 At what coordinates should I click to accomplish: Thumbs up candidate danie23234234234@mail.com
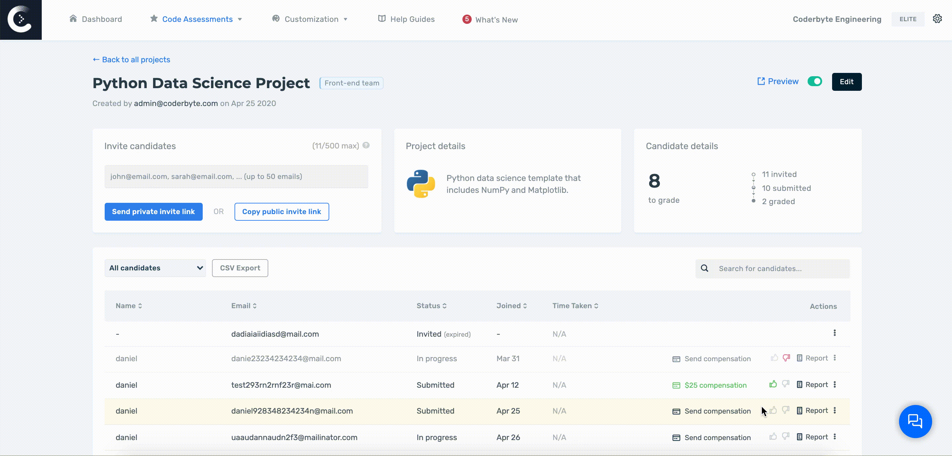pos(774,358)
